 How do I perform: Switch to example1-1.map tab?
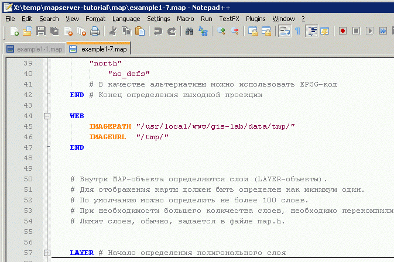click(x=35, y=49)
